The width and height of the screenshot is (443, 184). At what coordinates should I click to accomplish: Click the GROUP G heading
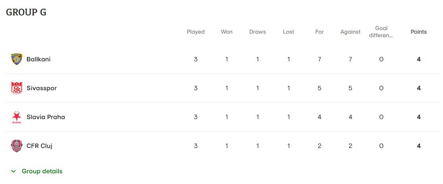tap(26, 12)
